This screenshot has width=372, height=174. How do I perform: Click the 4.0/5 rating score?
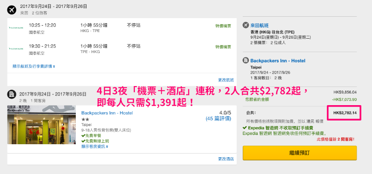point(226,113)
